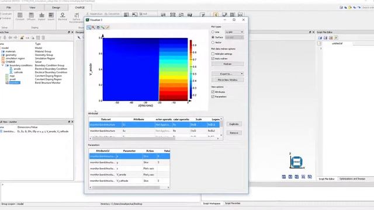The width and height of the screenshot is (374, 210).
Task: Click the untitled.lsf script tab
Action: tap(337, 44)
